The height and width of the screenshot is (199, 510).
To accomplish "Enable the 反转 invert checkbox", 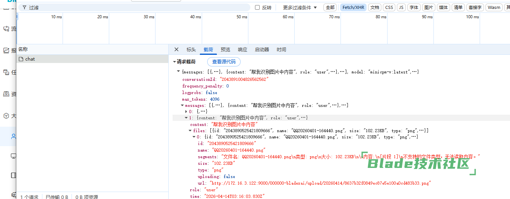I will coord(257,7).
